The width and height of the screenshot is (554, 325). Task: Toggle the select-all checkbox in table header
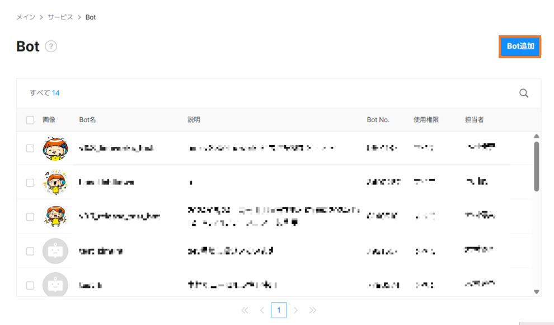point(30,120)
